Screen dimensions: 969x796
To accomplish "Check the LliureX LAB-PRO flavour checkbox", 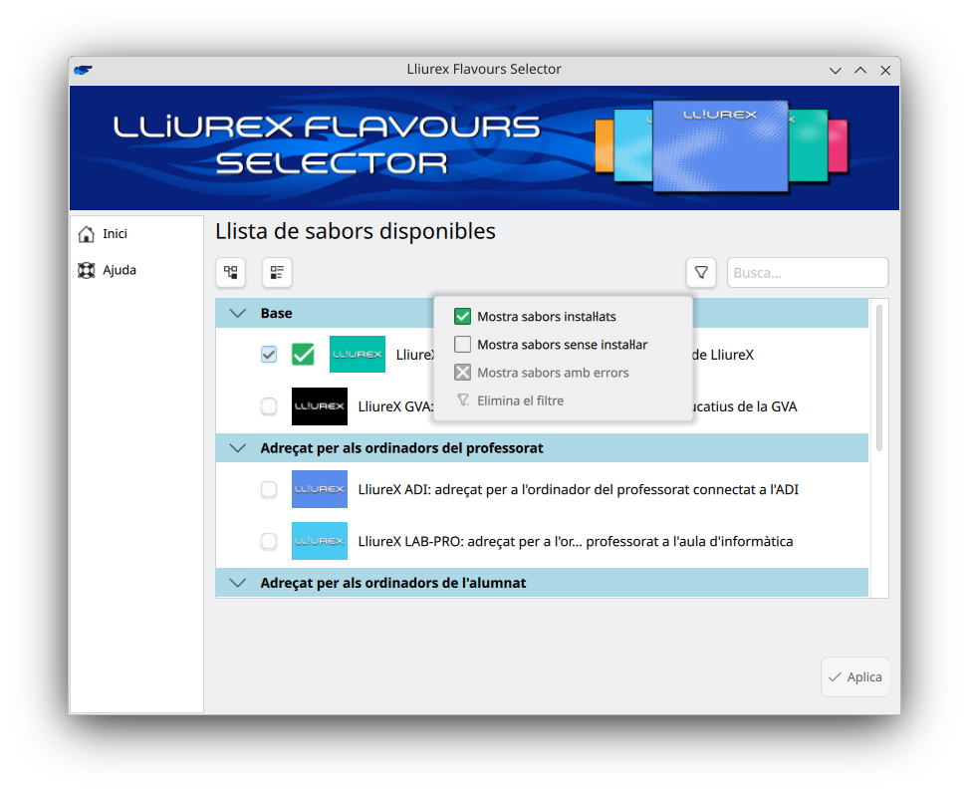I will click(x=269, y=541).
